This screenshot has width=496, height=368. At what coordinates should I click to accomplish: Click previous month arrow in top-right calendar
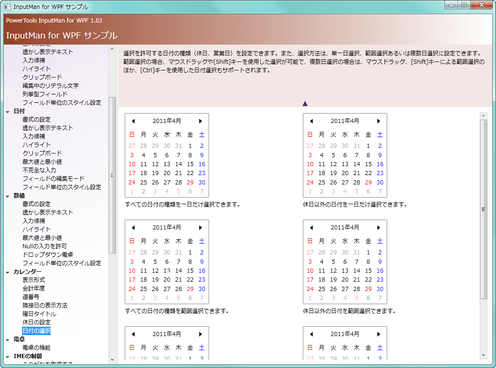(311, 121)
